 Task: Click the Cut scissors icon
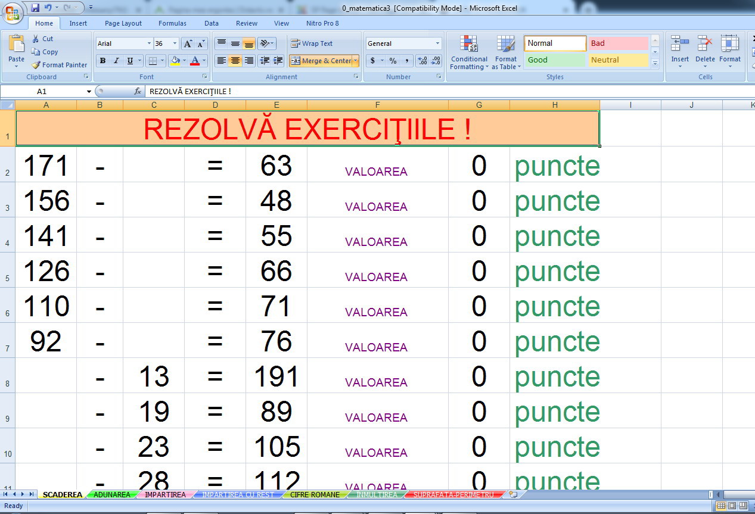click(36, 39)
